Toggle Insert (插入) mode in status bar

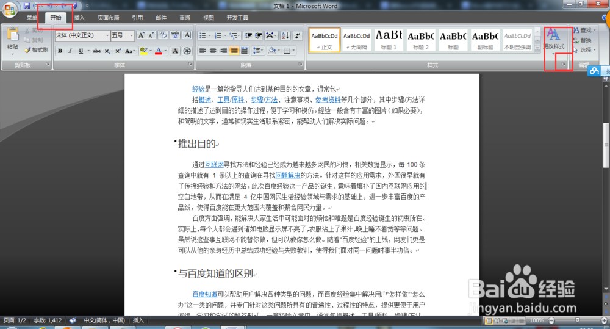(138, 320)
